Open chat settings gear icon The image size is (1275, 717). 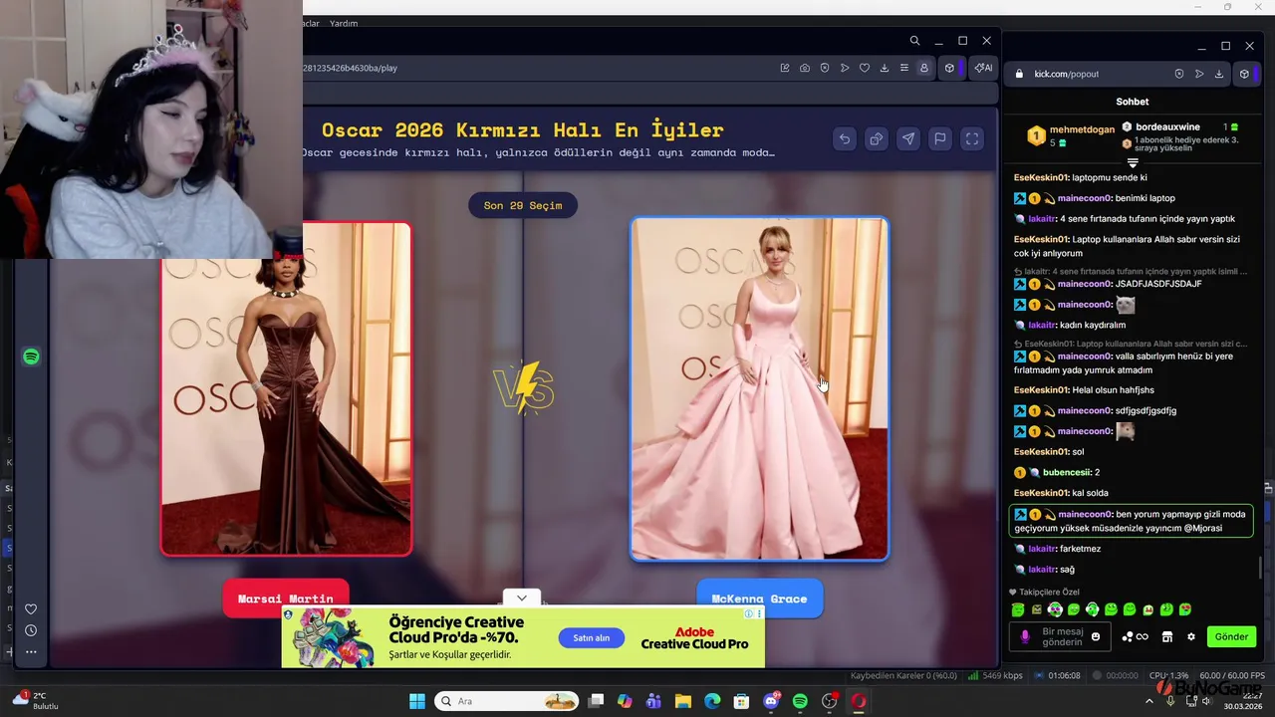[x=1190, y=636]
